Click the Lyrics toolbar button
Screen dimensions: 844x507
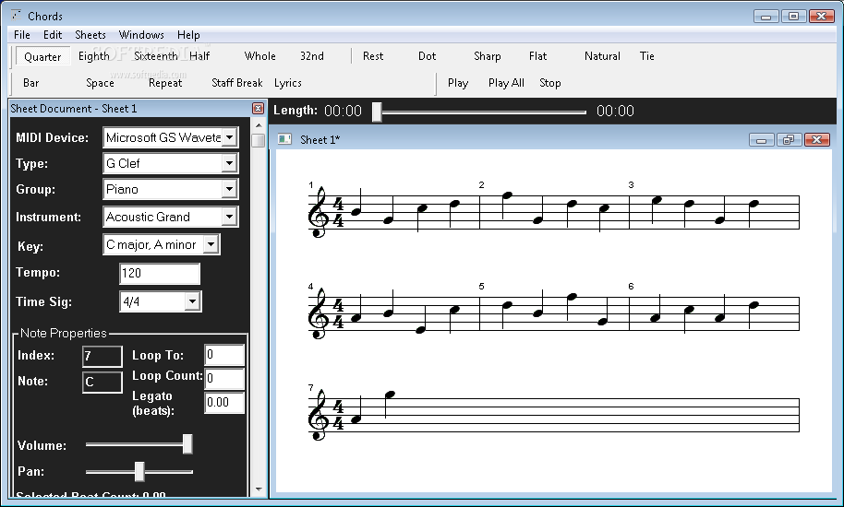pos(288,83)
